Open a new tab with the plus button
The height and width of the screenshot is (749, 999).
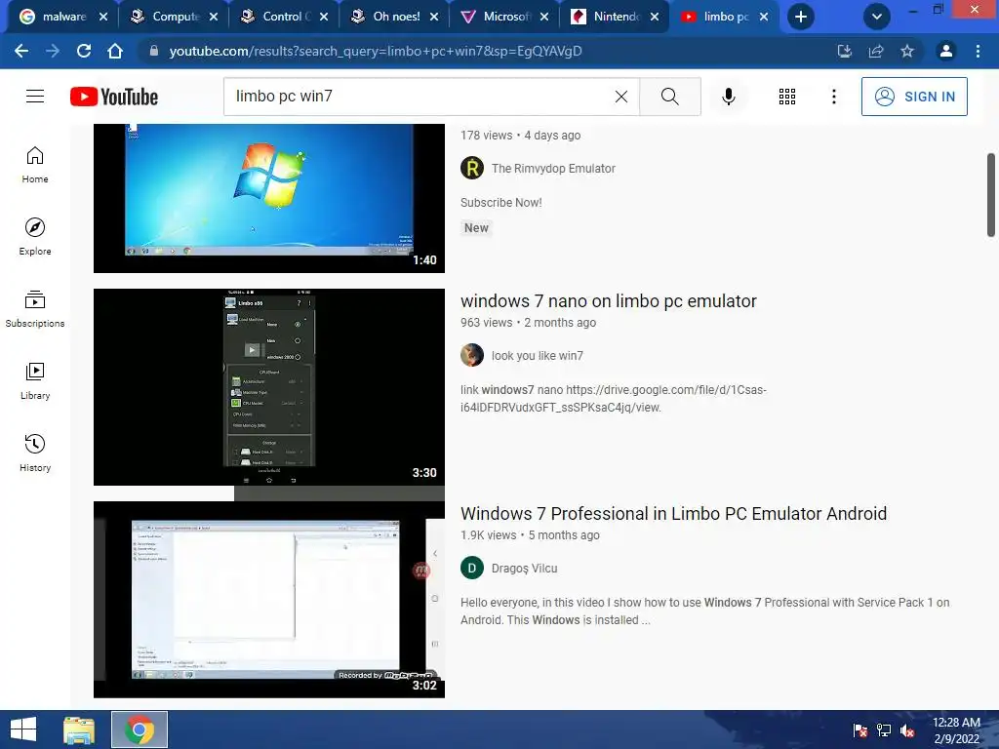(x=801, y=17)
